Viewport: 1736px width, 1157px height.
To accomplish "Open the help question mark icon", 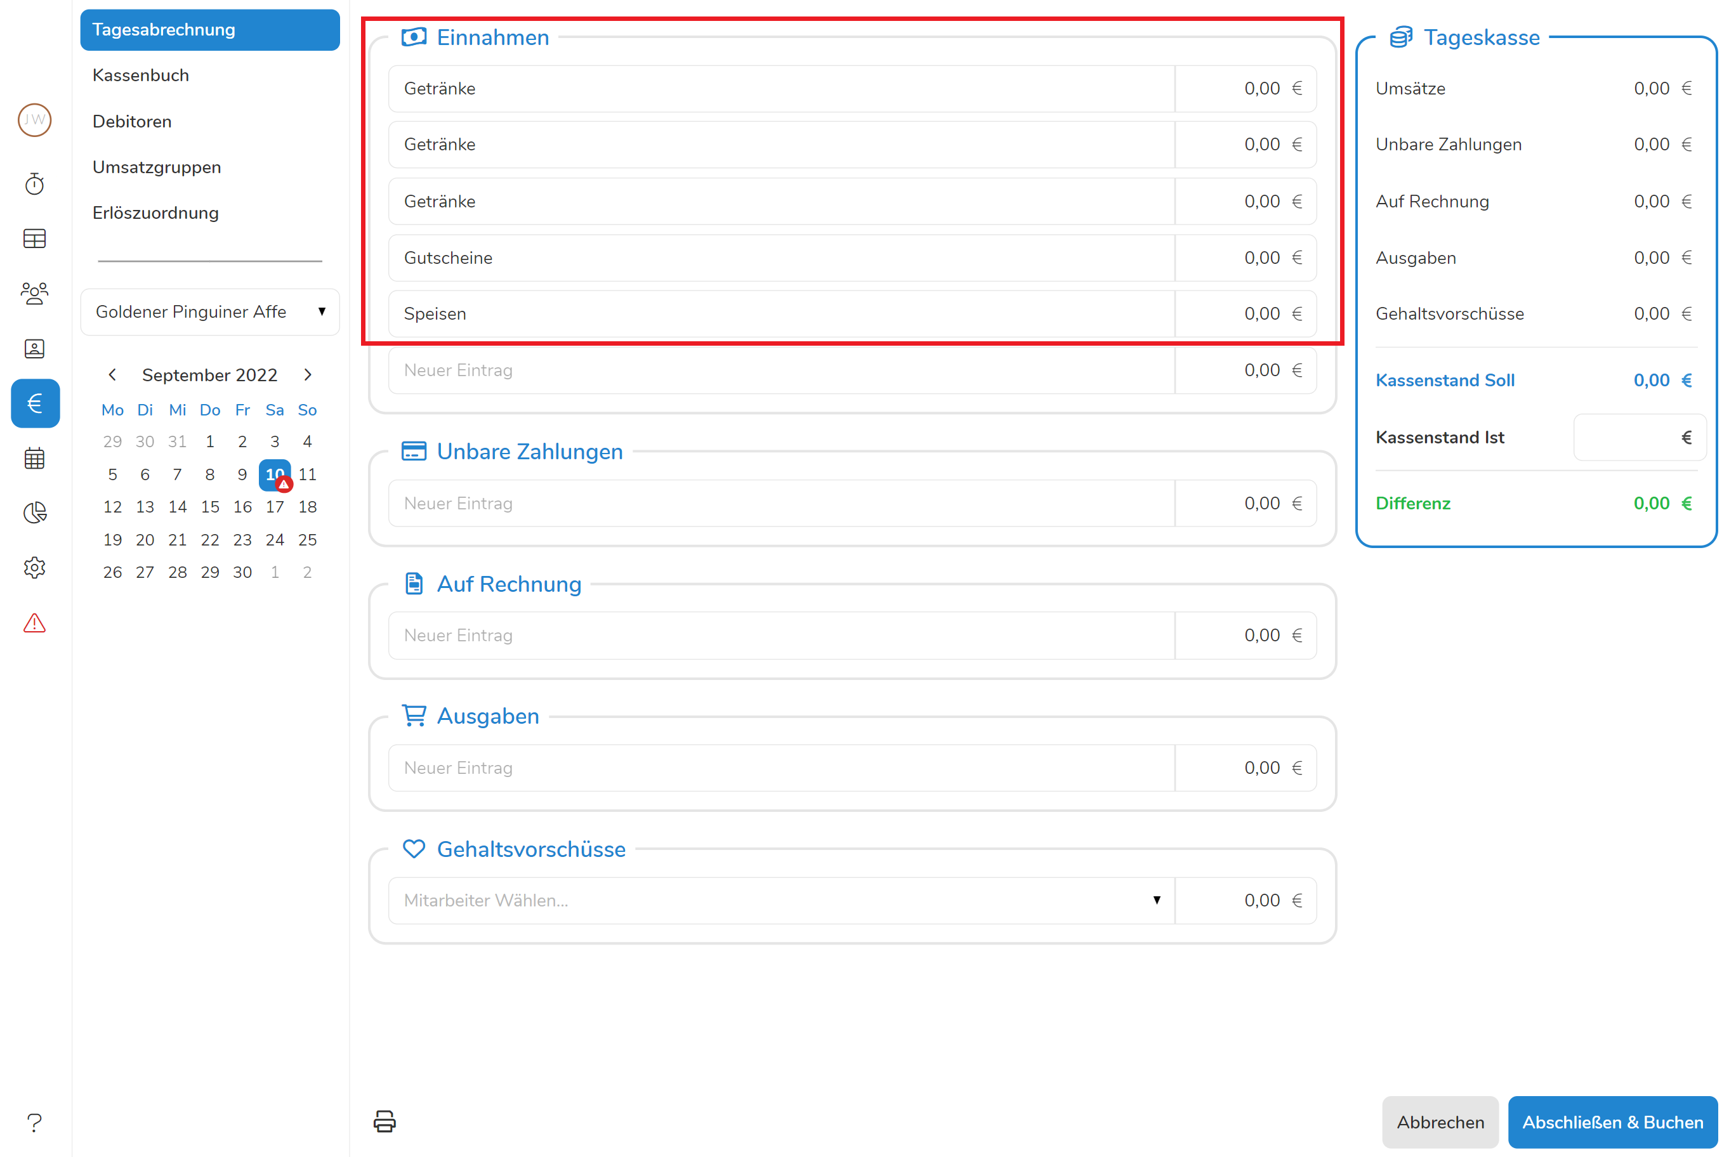I will point(35,1122).
